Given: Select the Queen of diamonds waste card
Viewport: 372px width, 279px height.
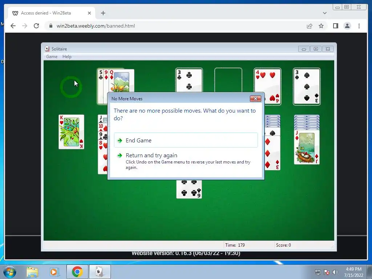Looking at the screenshot, I should point(121,81).
